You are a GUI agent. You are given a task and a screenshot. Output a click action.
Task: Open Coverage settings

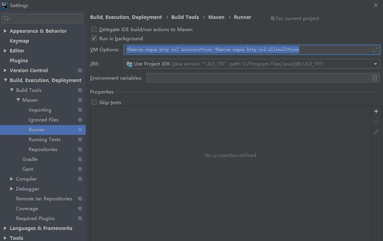[x=27, y=208]
